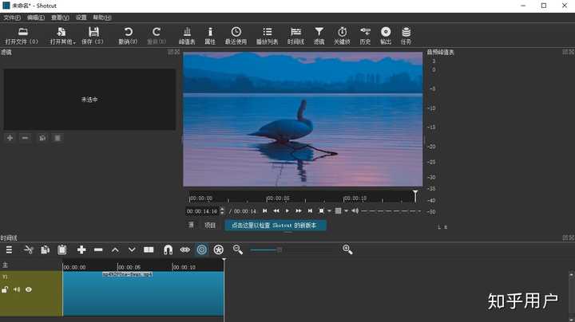575x322 pixels.
Task: Show the Recent files clock icon
Action: [236, 36]
